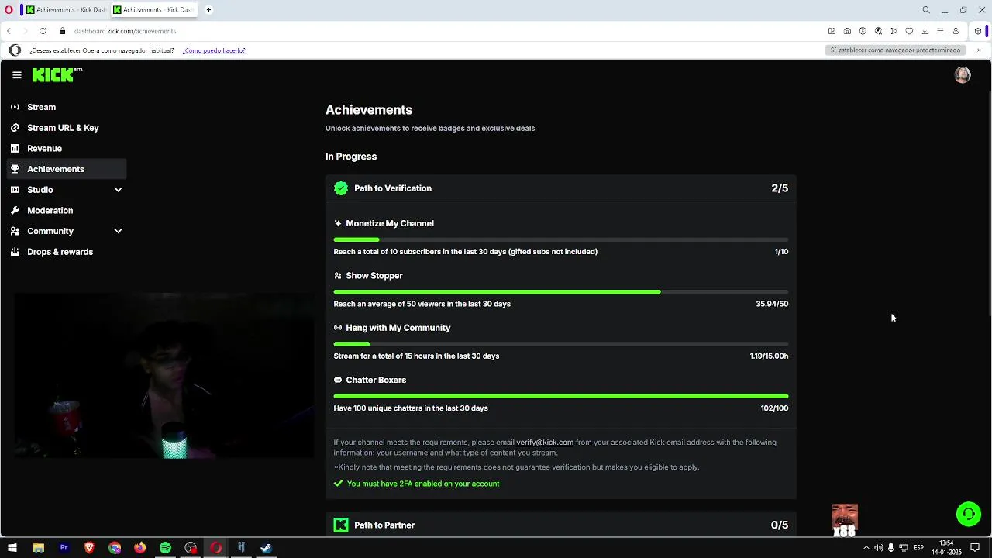Open the hamburger sidebar menu
Viewport: 992px width, 558px height.
(17, 75)
